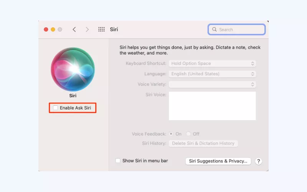The image size is (307, 192).
Task: Open the Keyboard Shortcut dropdown
Action: (x=212, y=63)
